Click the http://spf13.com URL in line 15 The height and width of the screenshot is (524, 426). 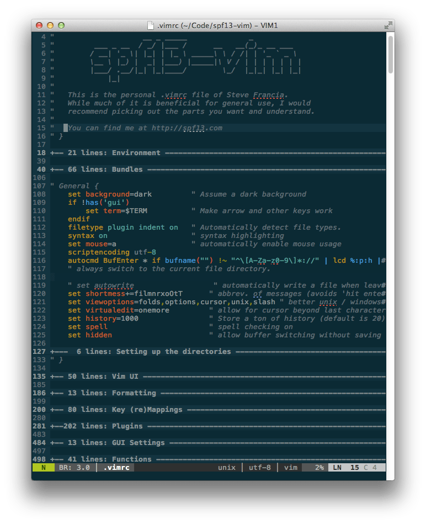click(x=187, y=128)
